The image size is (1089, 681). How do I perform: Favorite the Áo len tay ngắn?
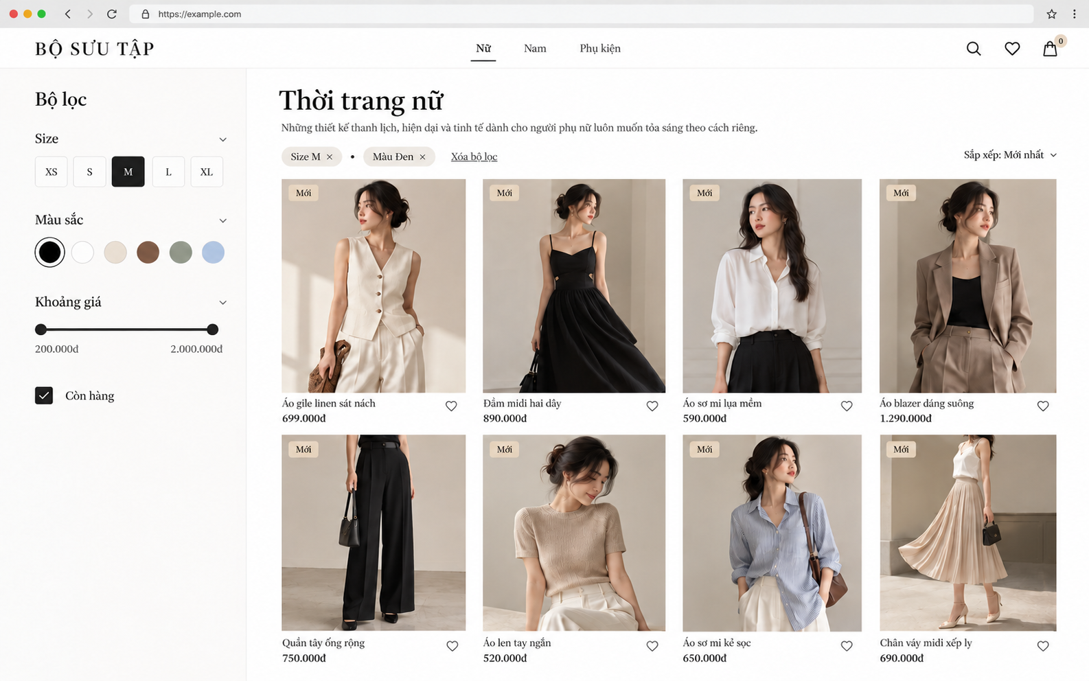652,646
